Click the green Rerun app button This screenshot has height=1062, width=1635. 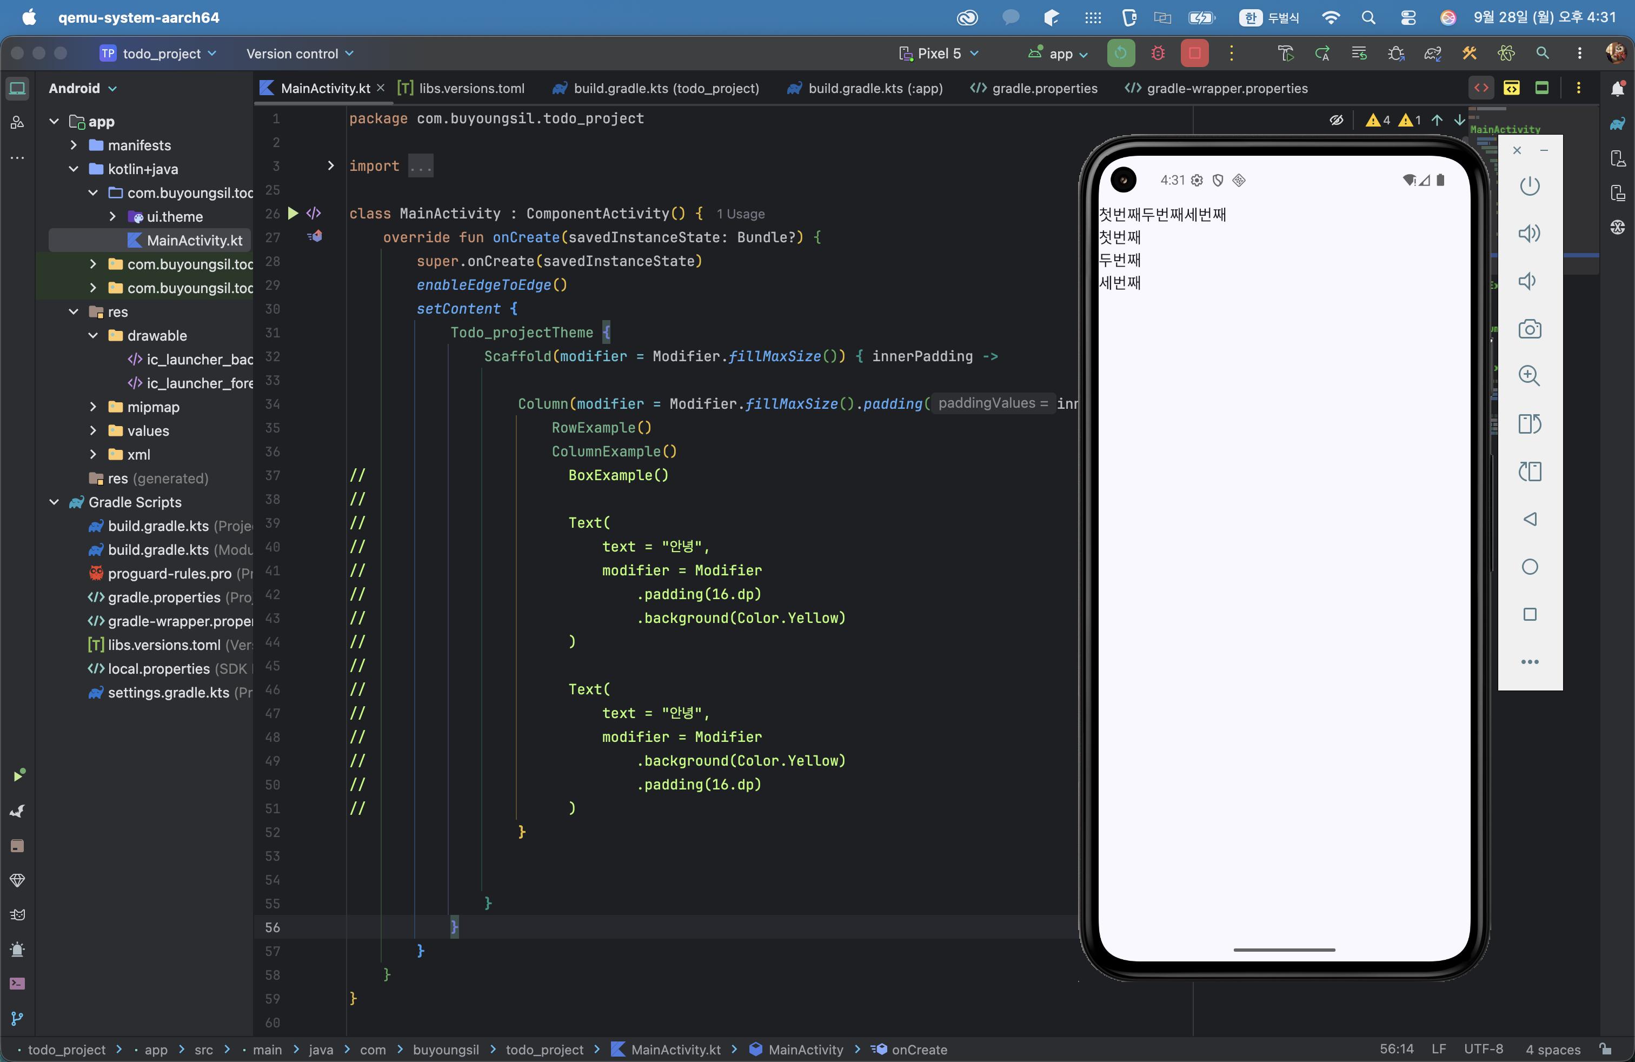[1120, 54]
